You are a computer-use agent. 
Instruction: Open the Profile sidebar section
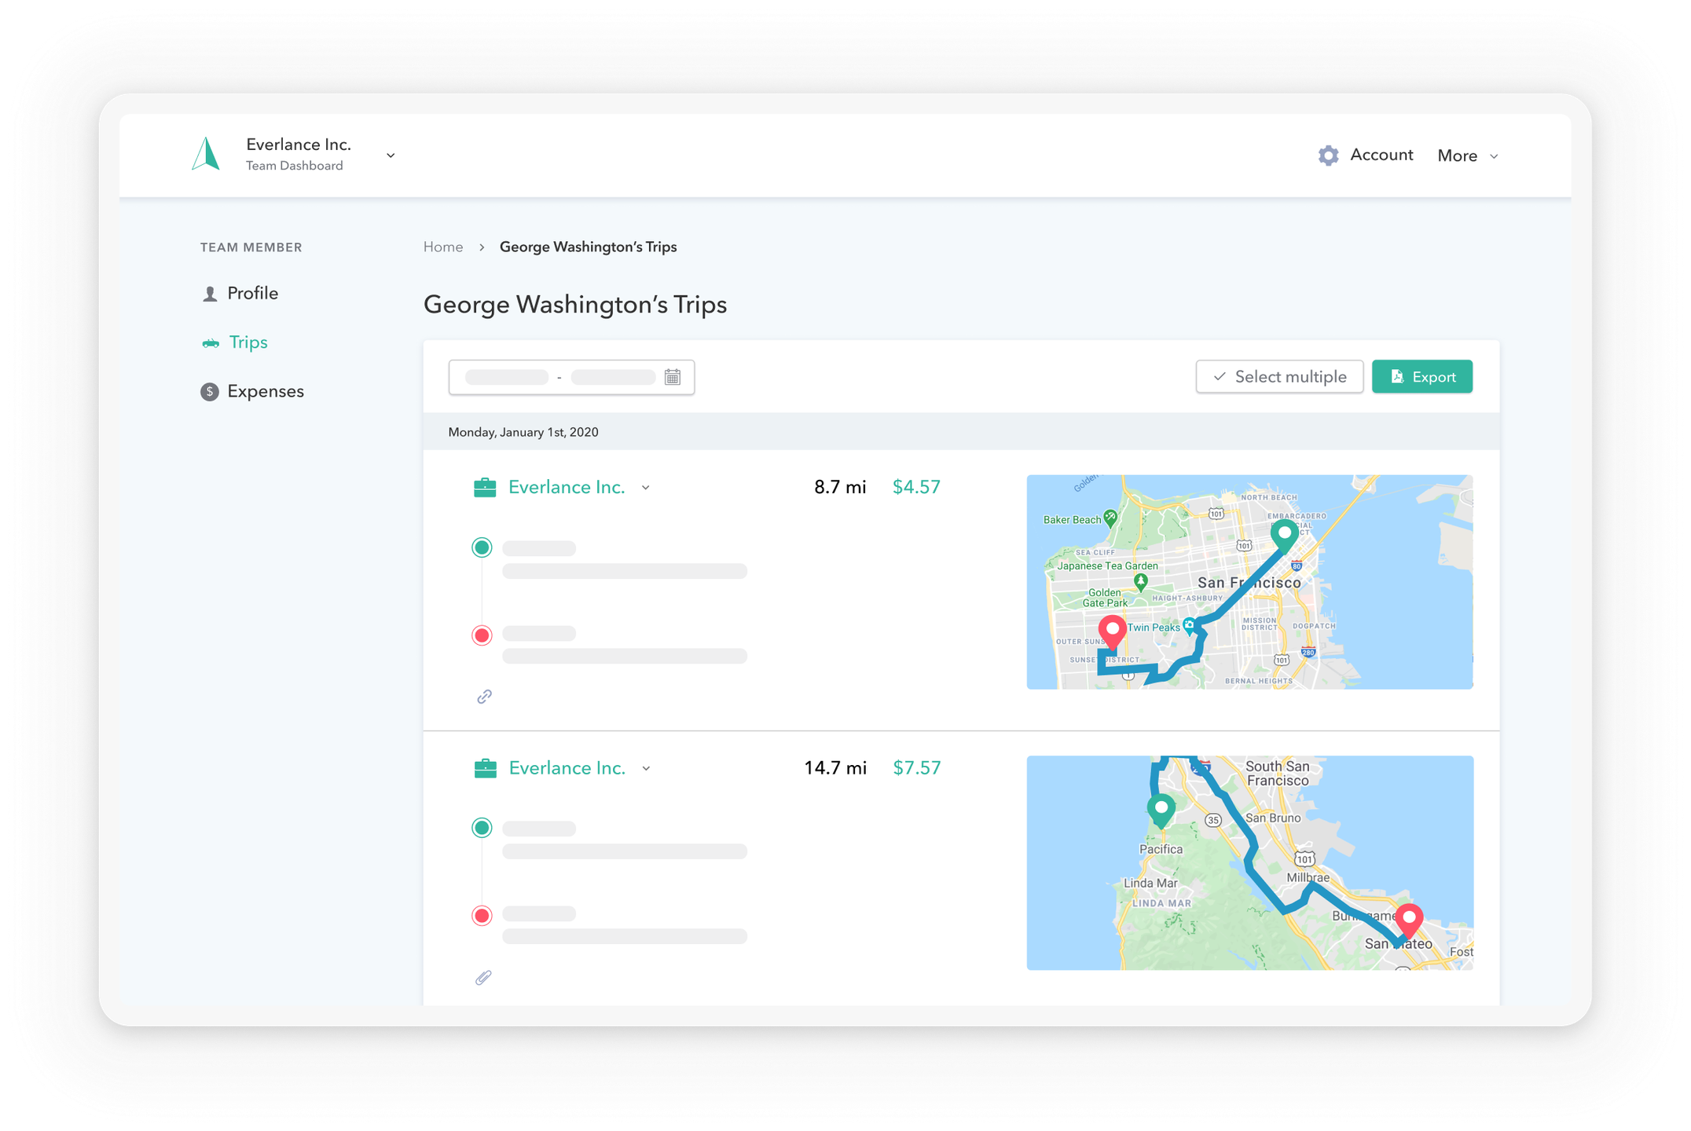(x=251, y=293)
